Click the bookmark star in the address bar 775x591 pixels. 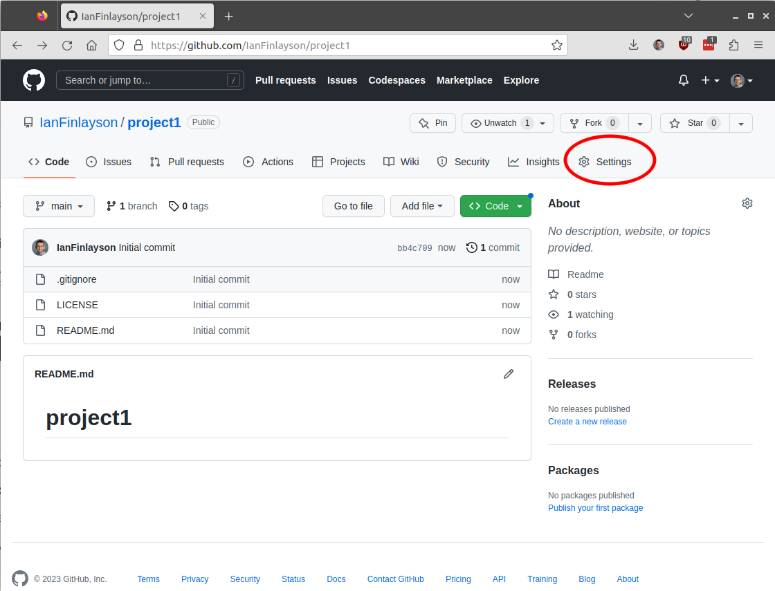[x=556, y=46]
